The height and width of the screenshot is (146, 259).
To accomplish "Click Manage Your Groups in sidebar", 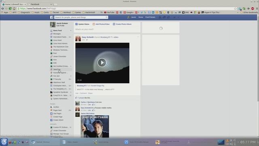I will [x=61, y=134].
